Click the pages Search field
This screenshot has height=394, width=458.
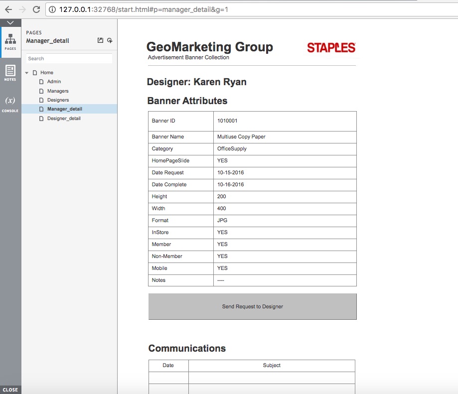pos(69,59)
